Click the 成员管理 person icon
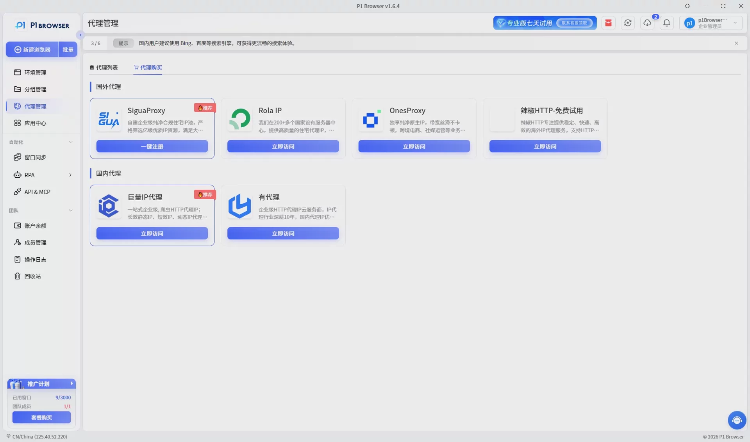 point(17,242)
